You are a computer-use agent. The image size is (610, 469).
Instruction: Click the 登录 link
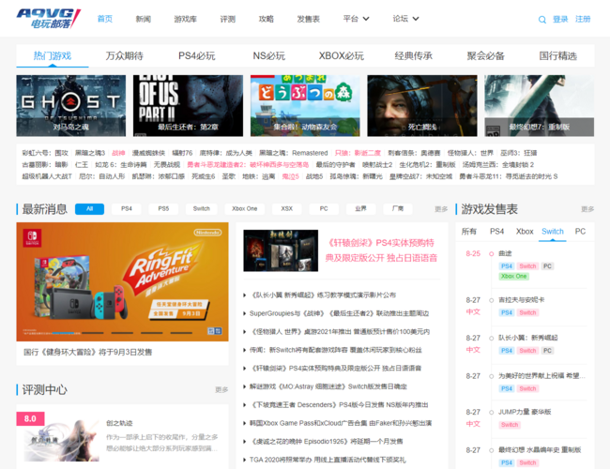(x=560, y=19)
